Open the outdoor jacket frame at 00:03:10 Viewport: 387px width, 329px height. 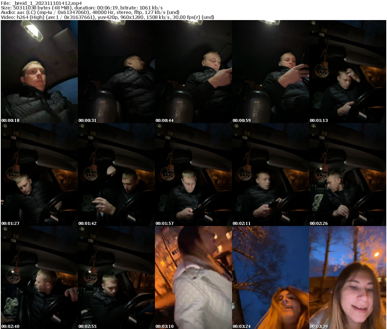pyautogui.click(x=193, y=278)
